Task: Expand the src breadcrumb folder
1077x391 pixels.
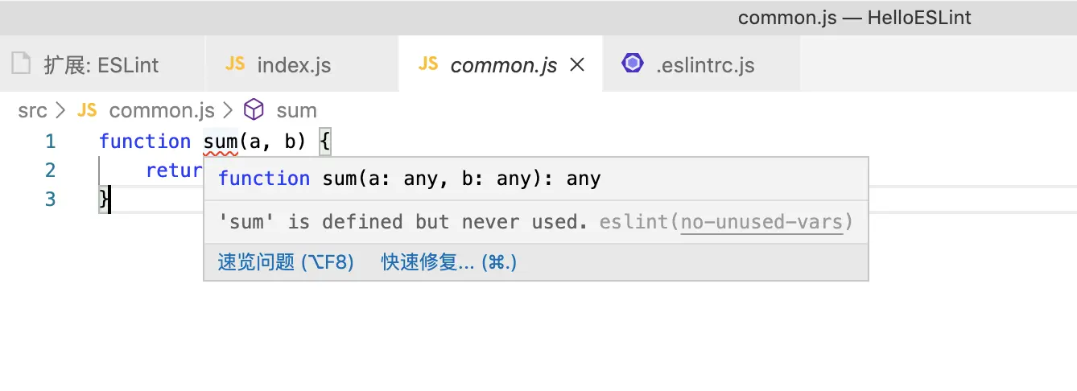Action: 32,110
